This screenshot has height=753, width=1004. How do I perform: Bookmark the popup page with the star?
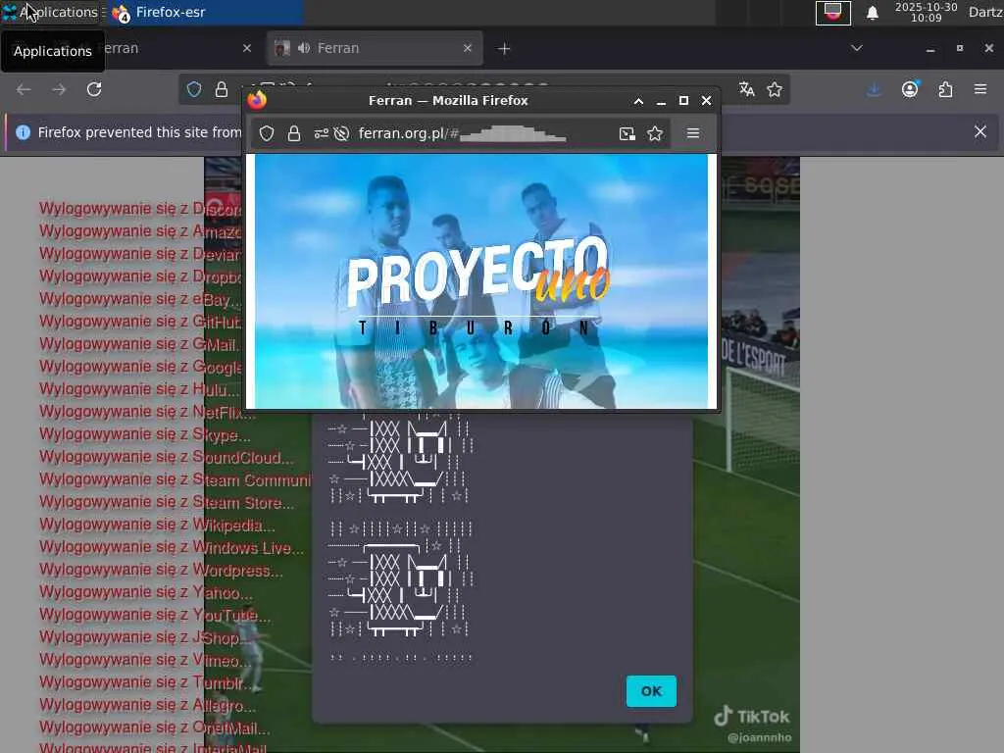[654, 133]
